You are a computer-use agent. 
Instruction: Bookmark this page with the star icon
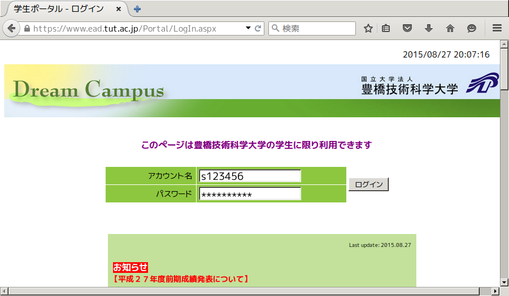pyautogui.click(x=368, y=29)
